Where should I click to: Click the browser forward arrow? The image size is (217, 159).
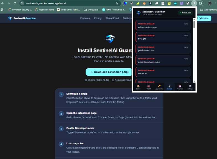9,3
